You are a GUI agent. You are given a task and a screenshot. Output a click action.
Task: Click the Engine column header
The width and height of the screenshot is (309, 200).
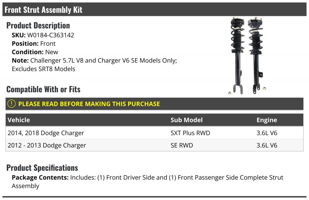click(x=267, y=120)
